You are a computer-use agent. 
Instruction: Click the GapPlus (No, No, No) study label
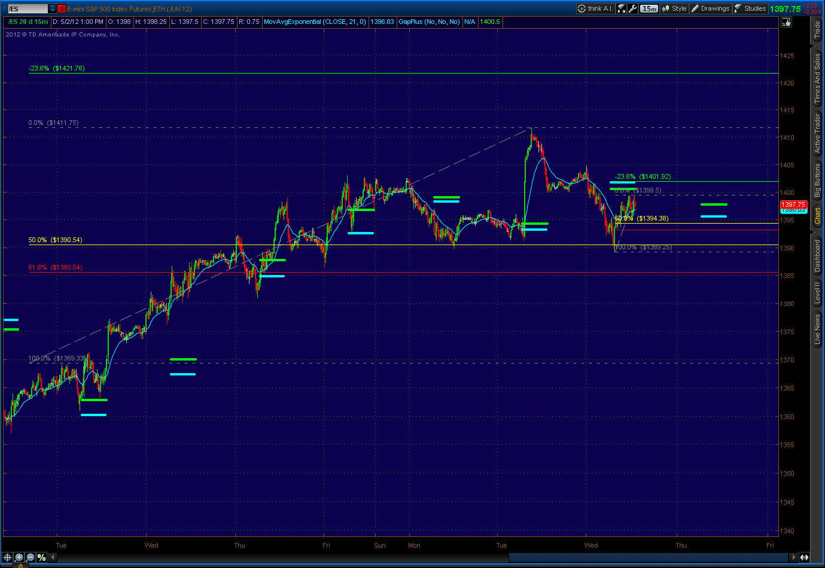point(430,22)
